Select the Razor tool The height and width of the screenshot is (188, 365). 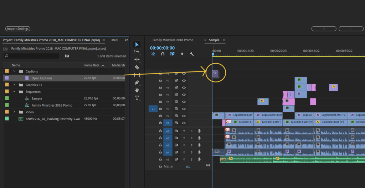(137, 67)
